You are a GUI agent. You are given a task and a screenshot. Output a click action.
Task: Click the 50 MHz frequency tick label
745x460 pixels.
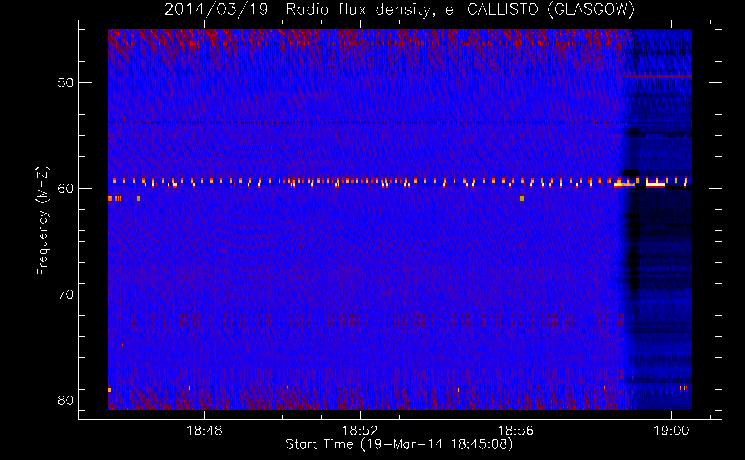(x=66, y=83)
